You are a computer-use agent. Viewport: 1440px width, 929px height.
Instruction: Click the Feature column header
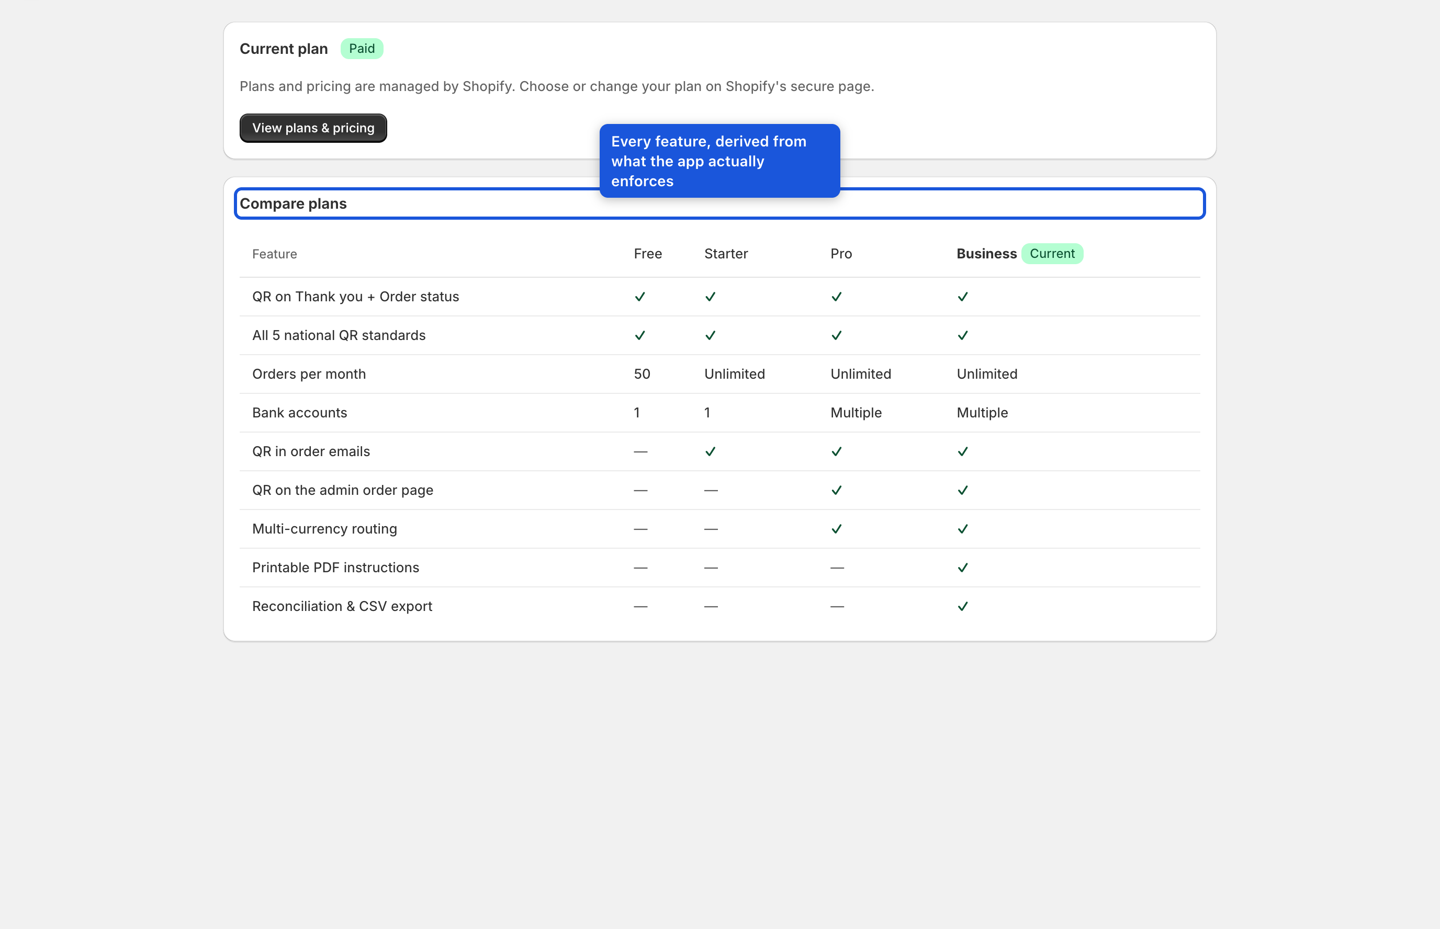point(275,254)
